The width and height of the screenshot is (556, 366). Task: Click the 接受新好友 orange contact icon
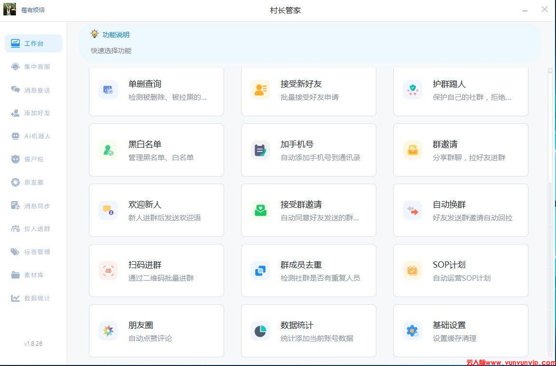[260, 90]
